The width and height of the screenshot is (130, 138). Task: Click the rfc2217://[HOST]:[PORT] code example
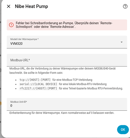pyautogui.click(x=38, y=88)
